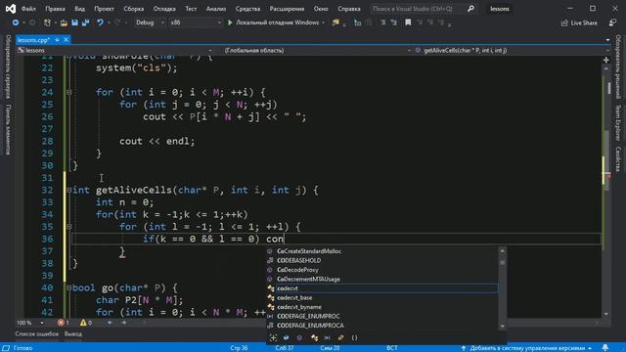This screenshot has width=626, height=352.
Task: Collapse the go function at line 40
Action: [x=68, y=287]
